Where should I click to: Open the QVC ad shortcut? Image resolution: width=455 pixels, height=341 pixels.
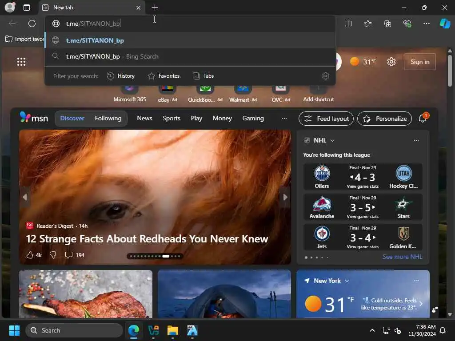[x=281, y=94]
